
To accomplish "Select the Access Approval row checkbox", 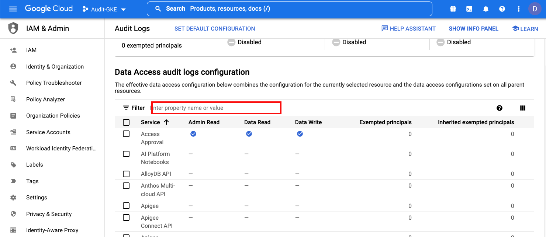I will click(x=126, y=134).
